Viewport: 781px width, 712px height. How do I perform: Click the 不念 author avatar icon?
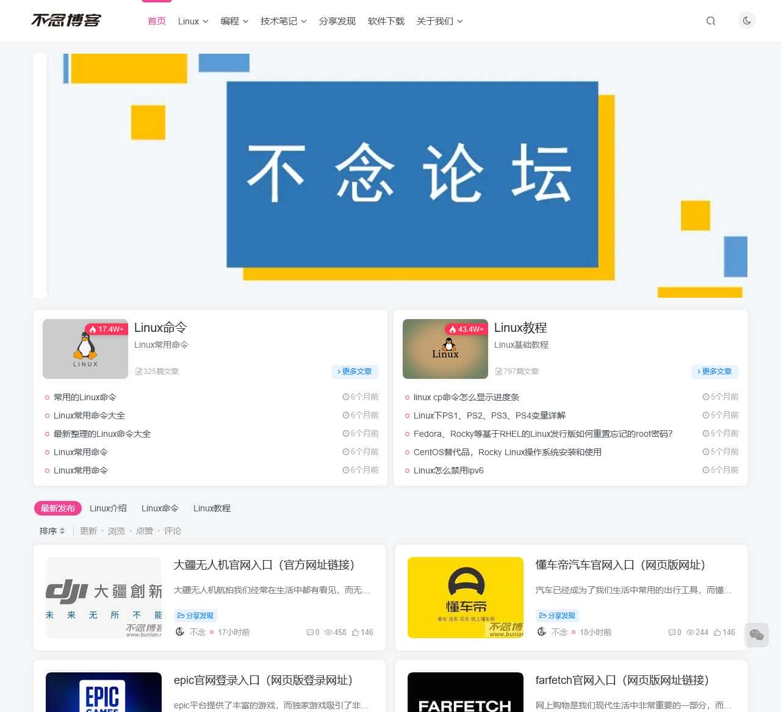coord(181,633)
